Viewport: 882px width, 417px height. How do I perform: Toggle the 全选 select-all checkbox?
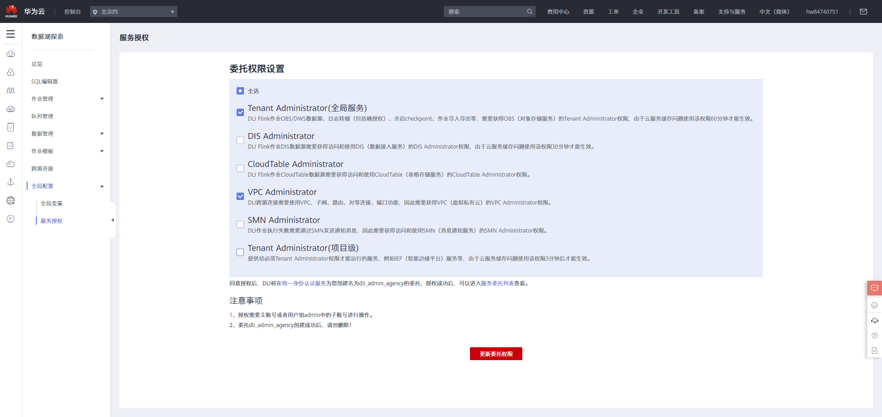[240, 91]
